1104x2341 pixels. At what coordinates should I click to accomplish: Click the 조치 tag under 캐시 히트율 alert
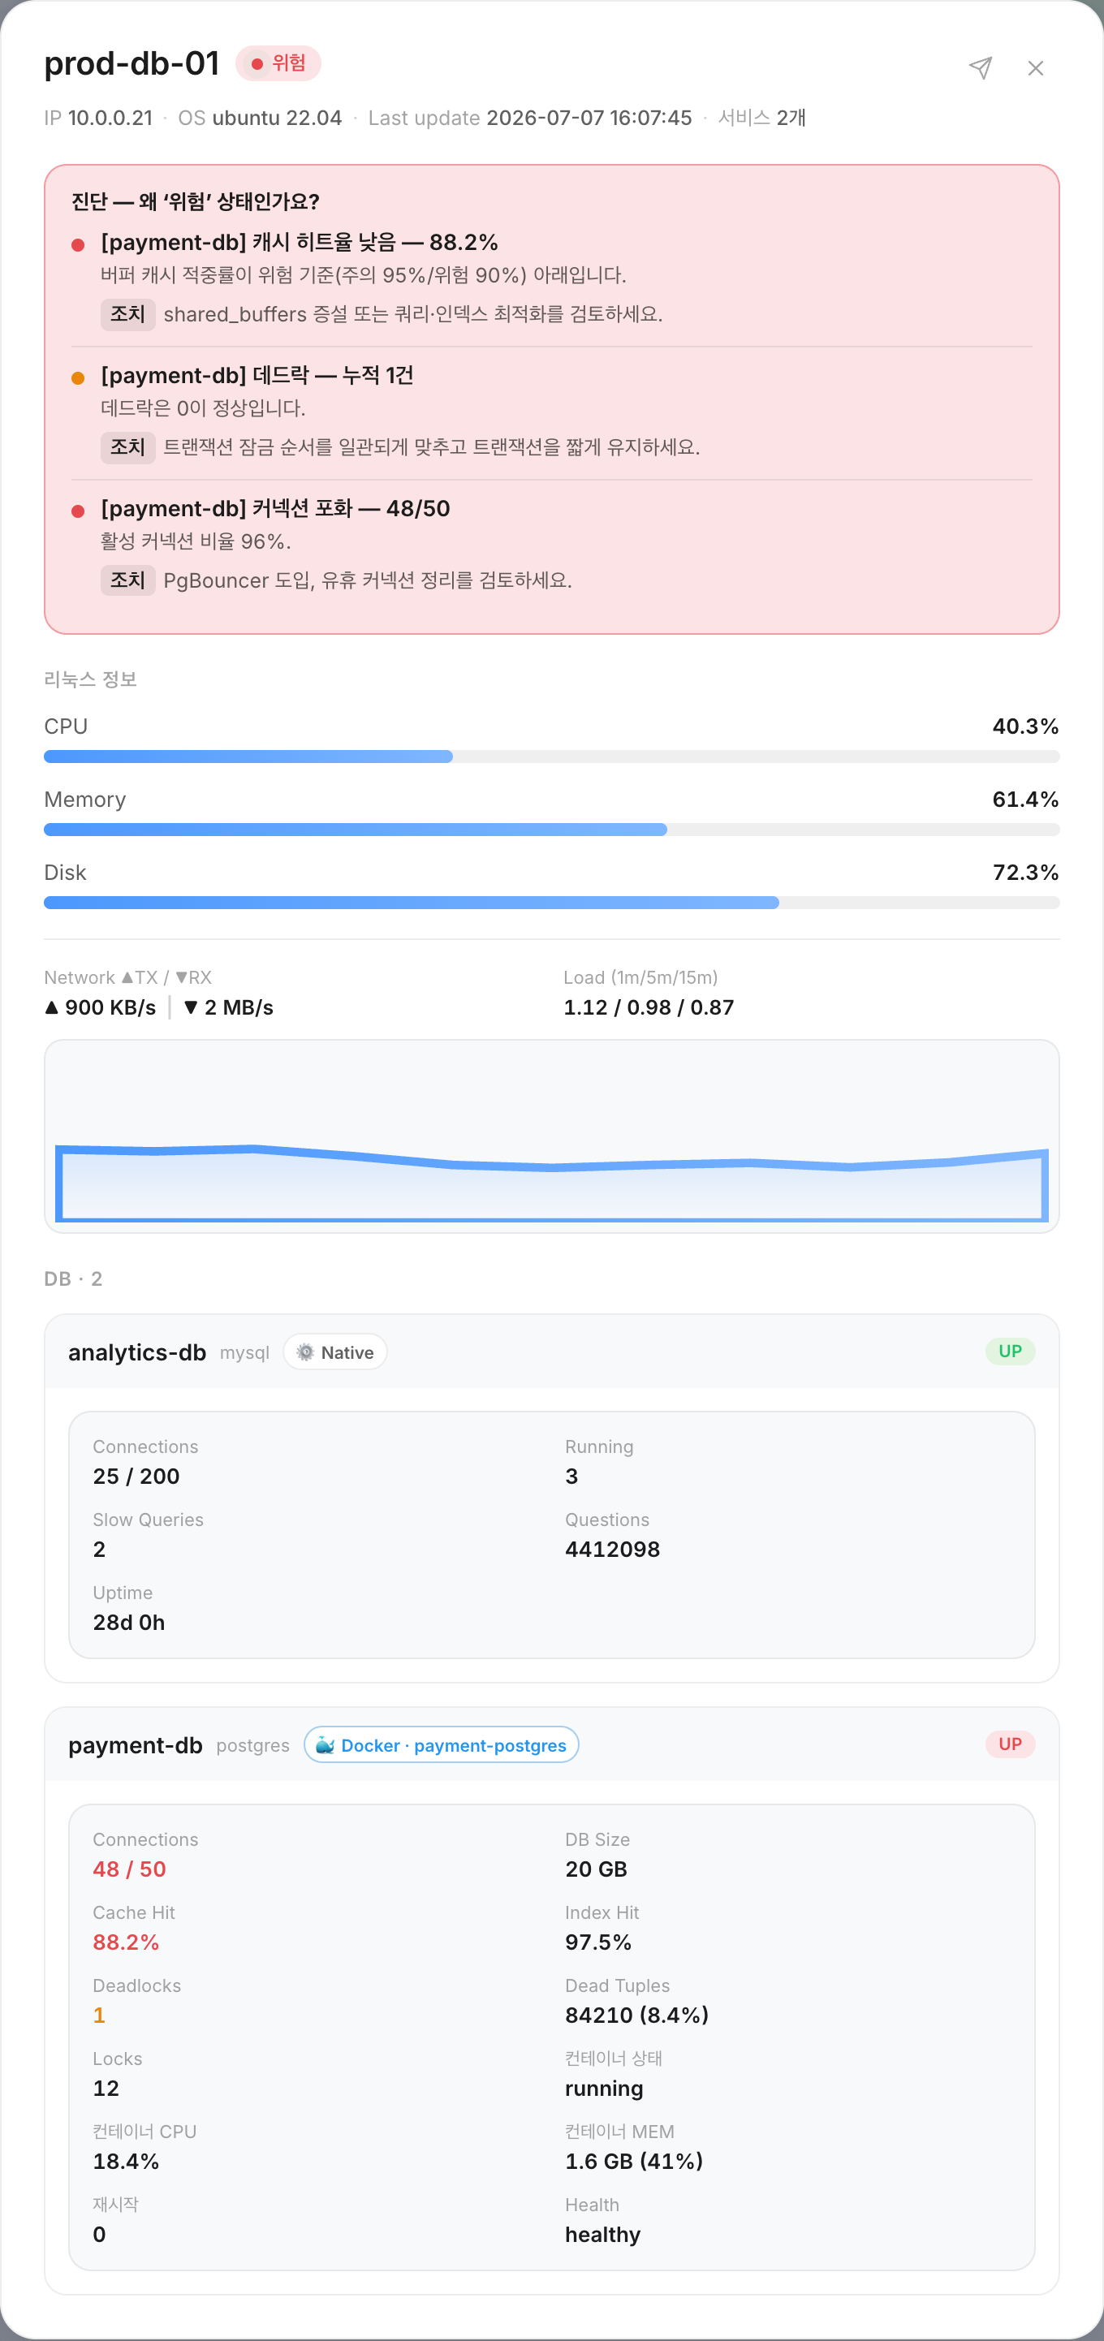[x=128, y=314]
